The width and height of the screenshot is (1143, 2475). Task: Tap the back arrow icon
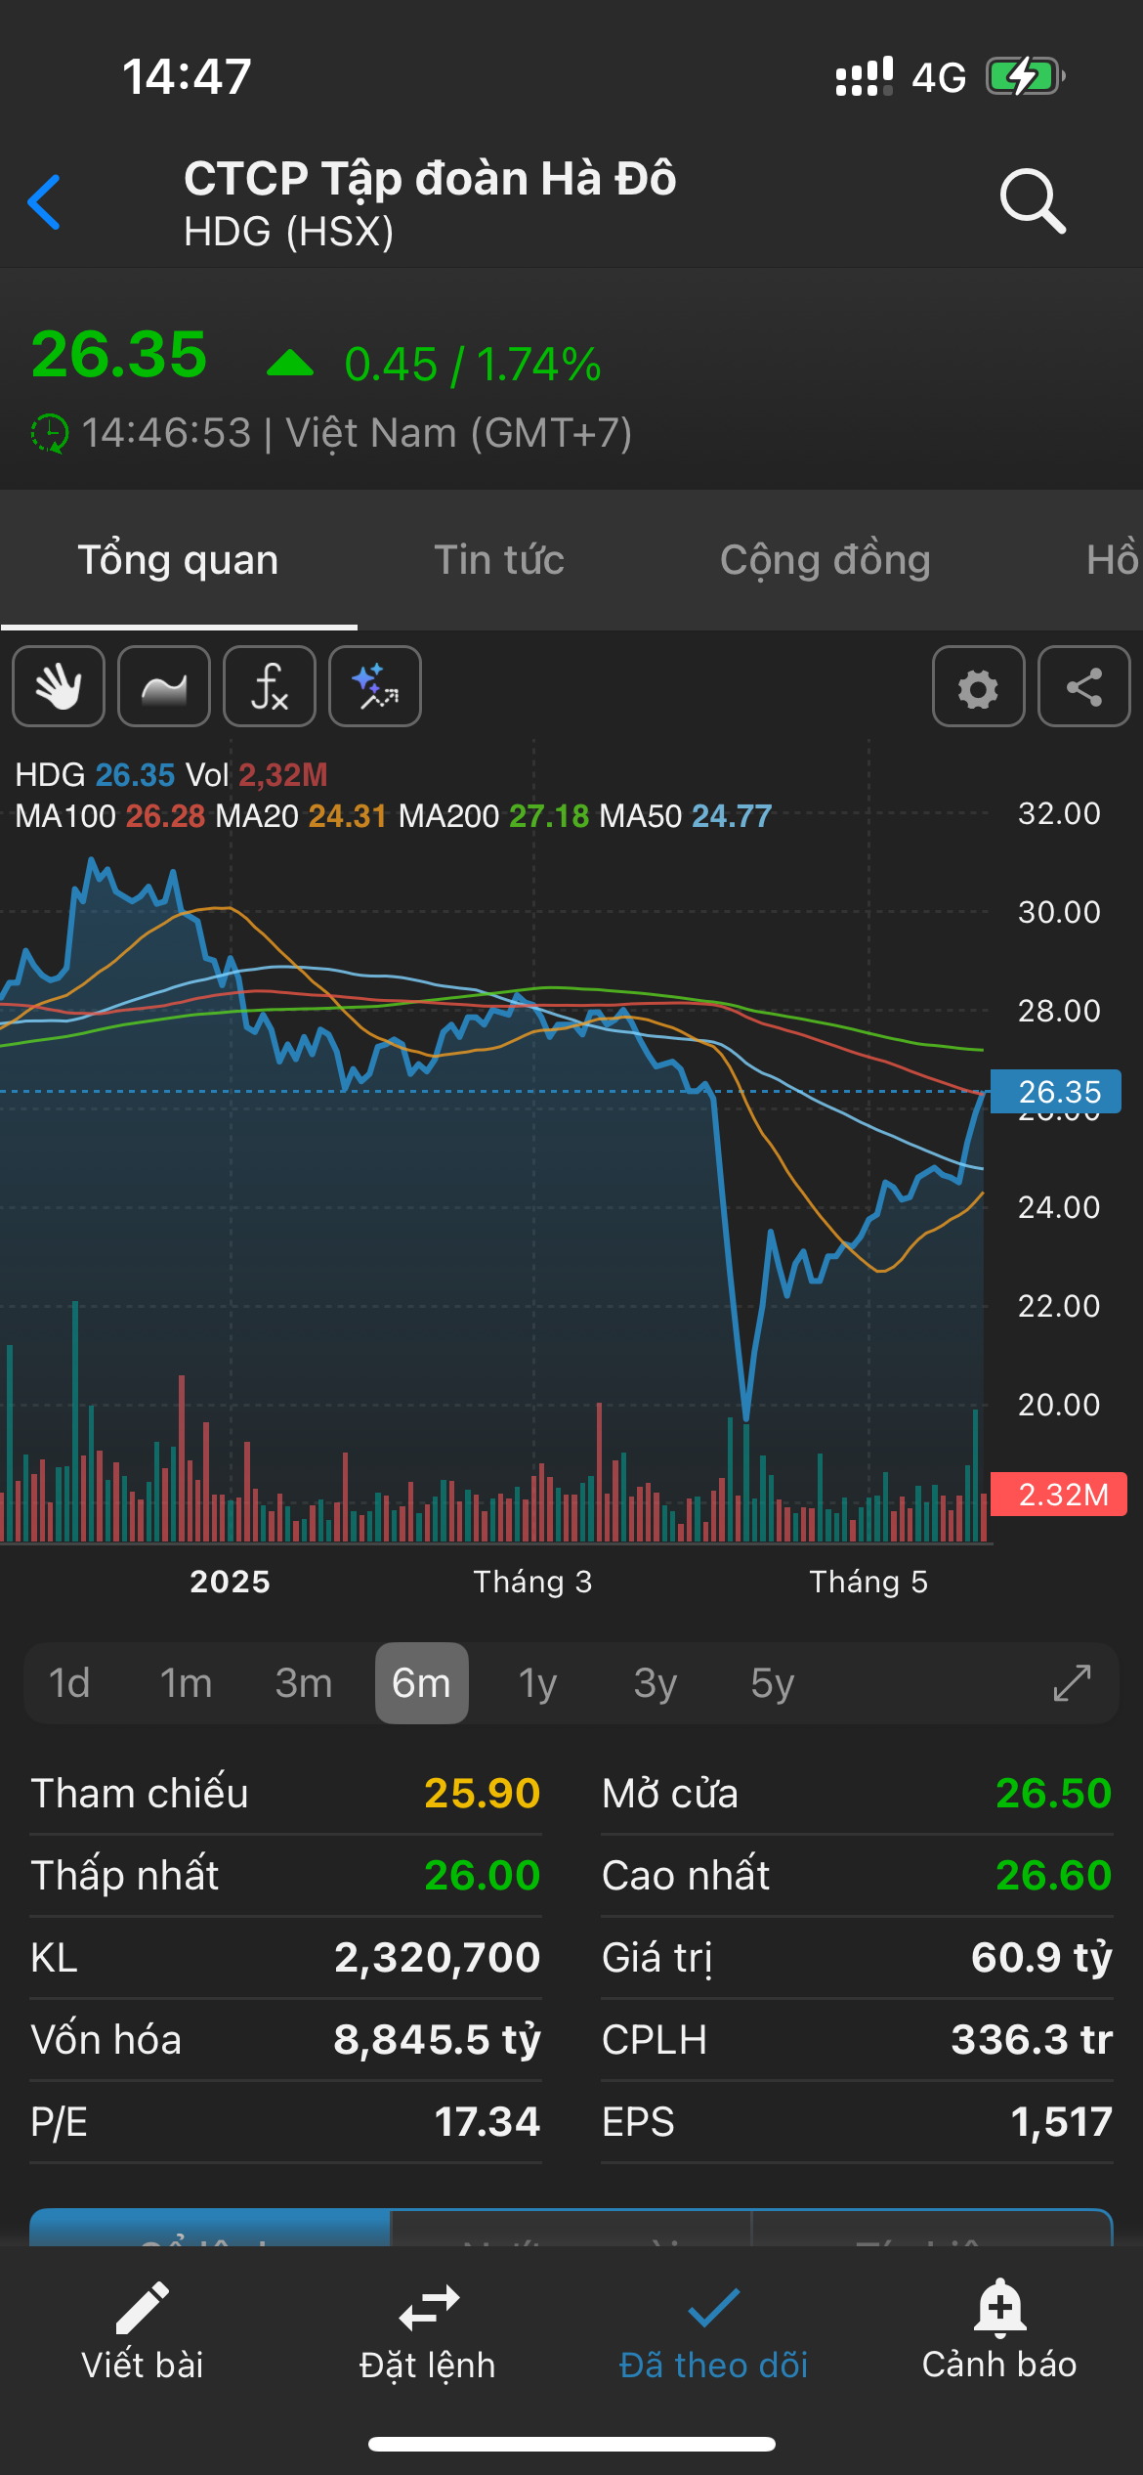[x=45, y=202]
